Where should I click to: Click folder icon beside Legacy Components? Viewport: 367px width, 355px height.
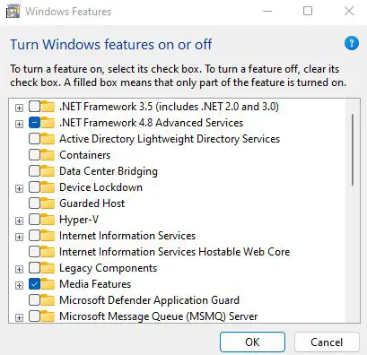tap(48, 268)
